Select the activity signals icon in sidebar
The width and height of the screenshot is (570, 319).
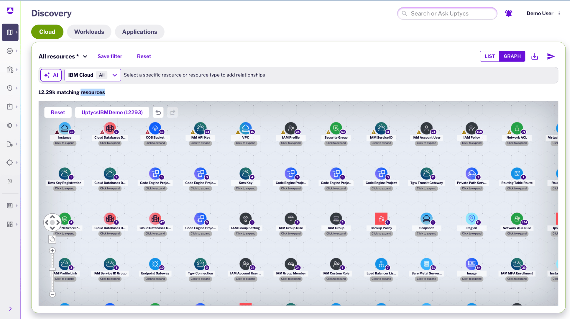click(10, 51)
